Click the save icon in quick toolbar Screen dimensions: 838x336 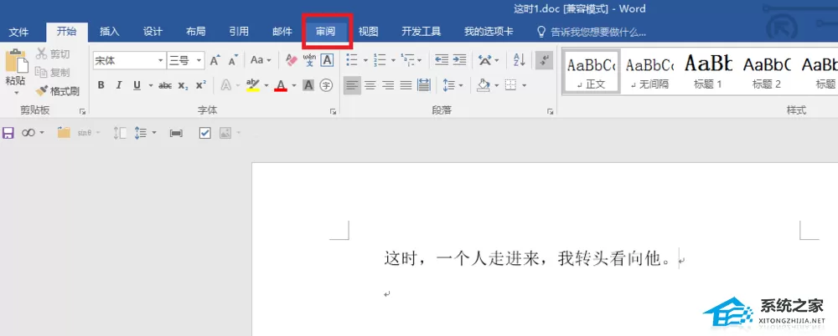coord(8,133)
